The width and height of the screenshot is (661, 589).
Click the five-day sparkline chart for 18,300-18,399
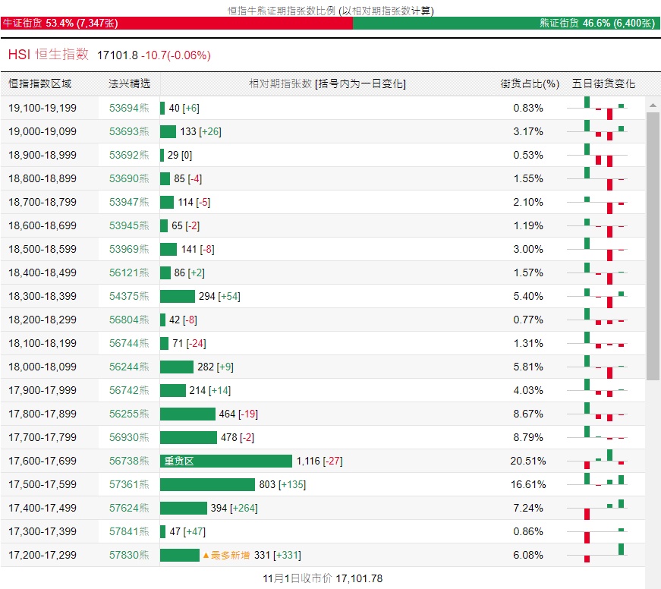click(597, 296)
